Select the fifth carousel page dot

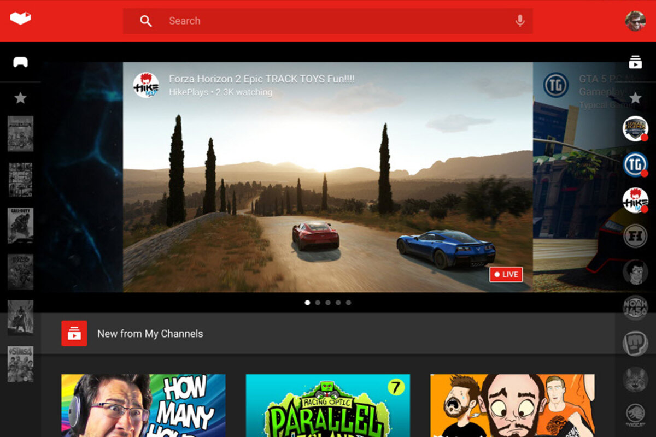(x=348, y=302)
